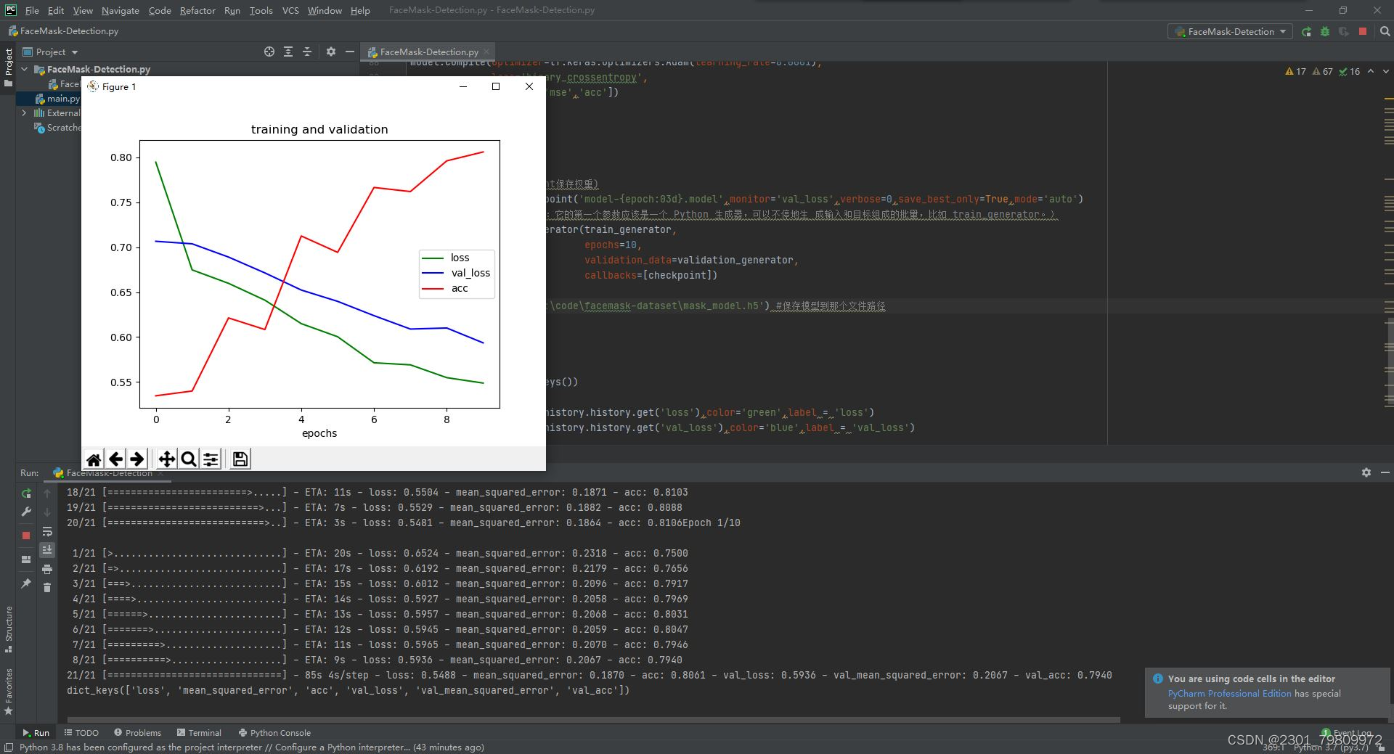Close the FaceMask-Detection.py editor tab
Screen dimensions: 1394x754
[487, 52]
